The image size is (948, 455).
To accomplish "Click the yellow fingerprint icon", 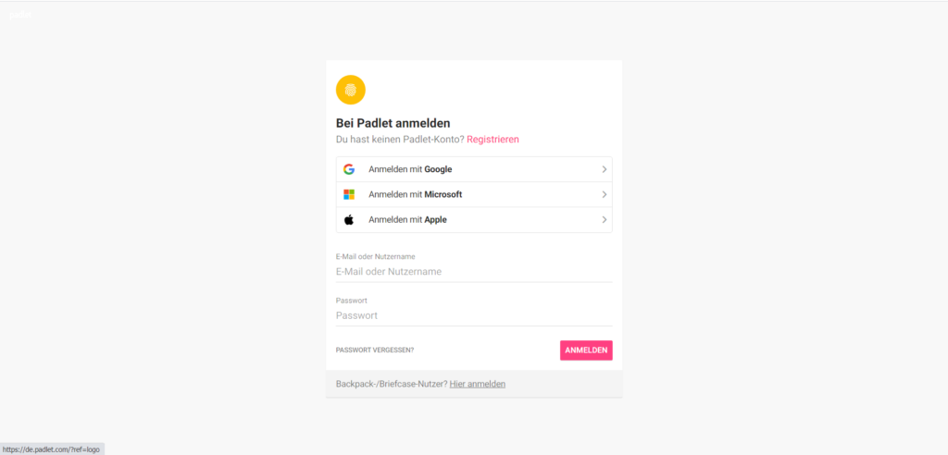I will (351, 90).
